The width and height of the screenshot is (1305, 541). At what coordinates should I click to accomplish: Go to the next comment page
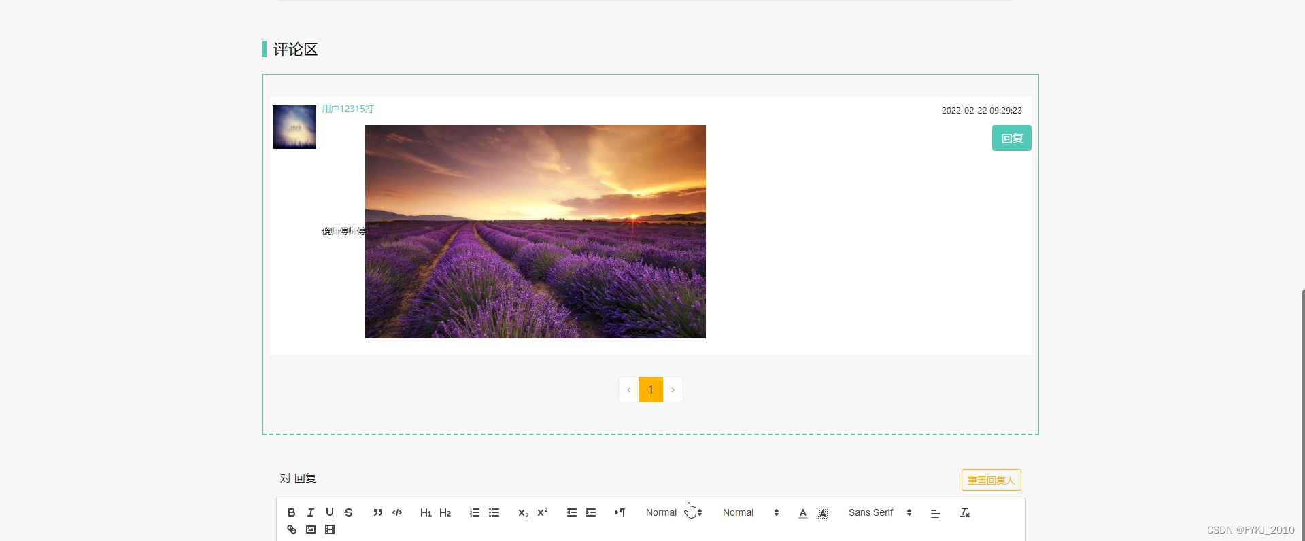point(673,389)
